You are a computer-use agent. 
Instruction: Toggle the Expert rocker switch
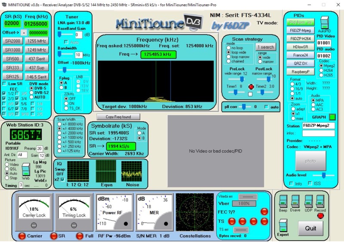tap(283, 225)
